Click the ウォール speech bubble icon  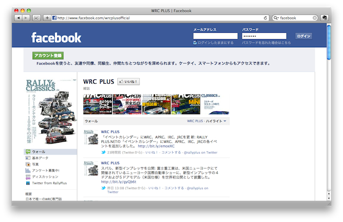click(28, 152)
